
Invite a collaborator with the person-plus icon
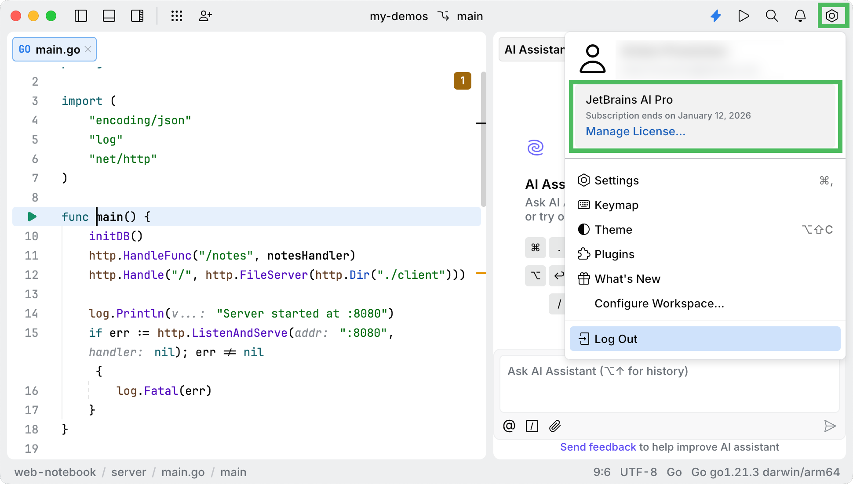tap(205, 16)
